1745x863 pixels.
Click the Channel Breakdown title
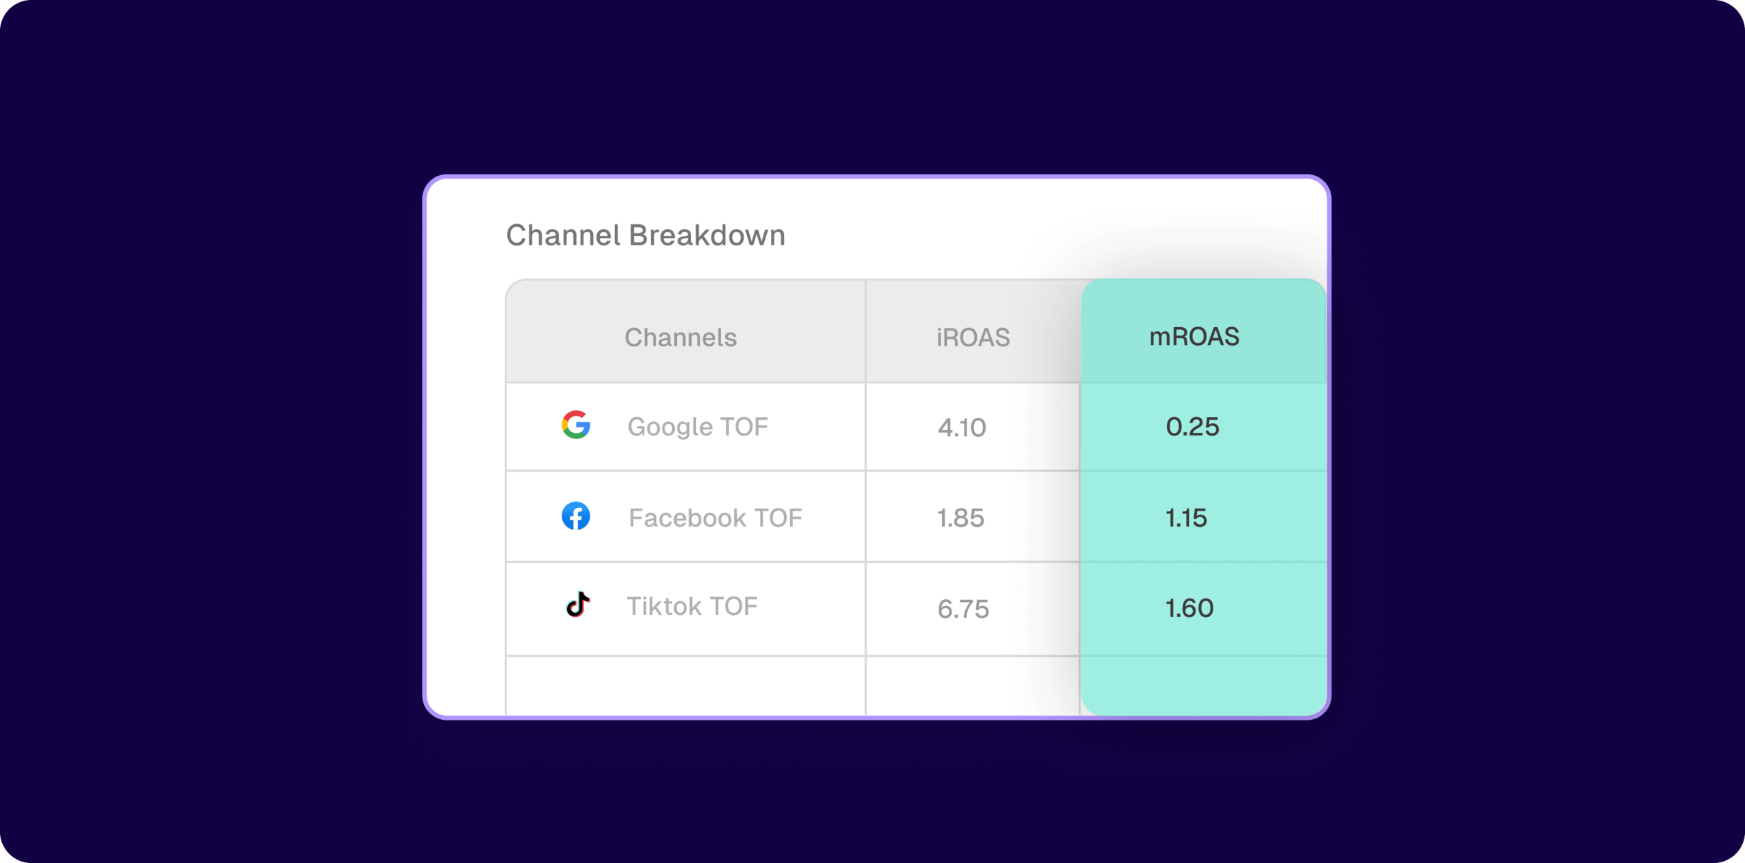pos(646,235)
